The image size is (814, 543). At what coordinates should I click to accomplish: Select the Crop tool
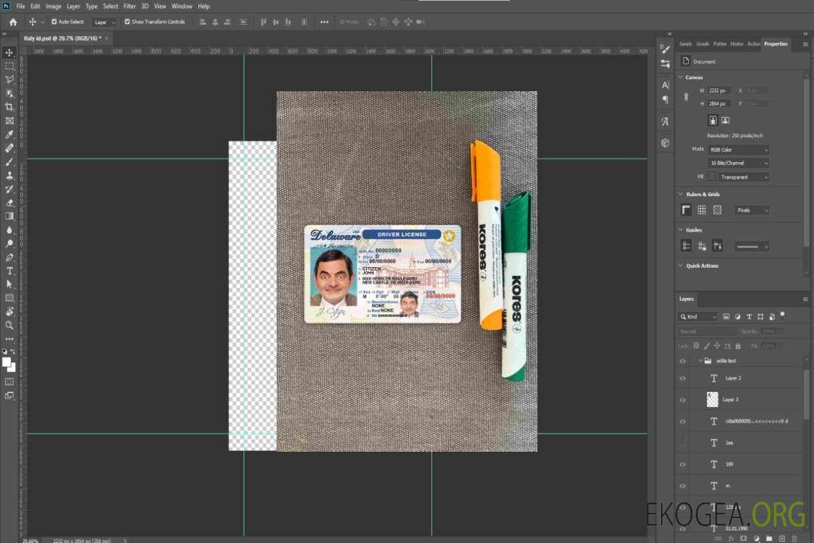(10, 107)
